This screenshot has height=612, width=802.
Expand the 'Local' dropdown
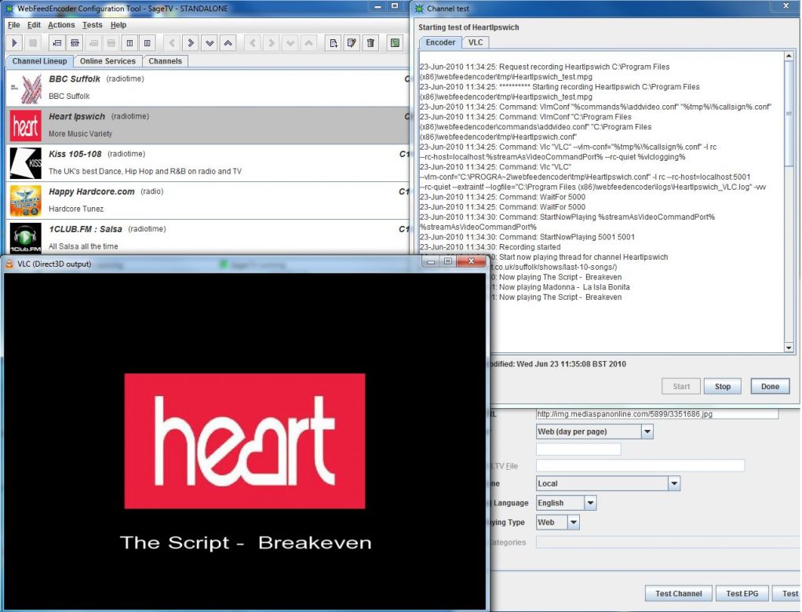point(673,483)
